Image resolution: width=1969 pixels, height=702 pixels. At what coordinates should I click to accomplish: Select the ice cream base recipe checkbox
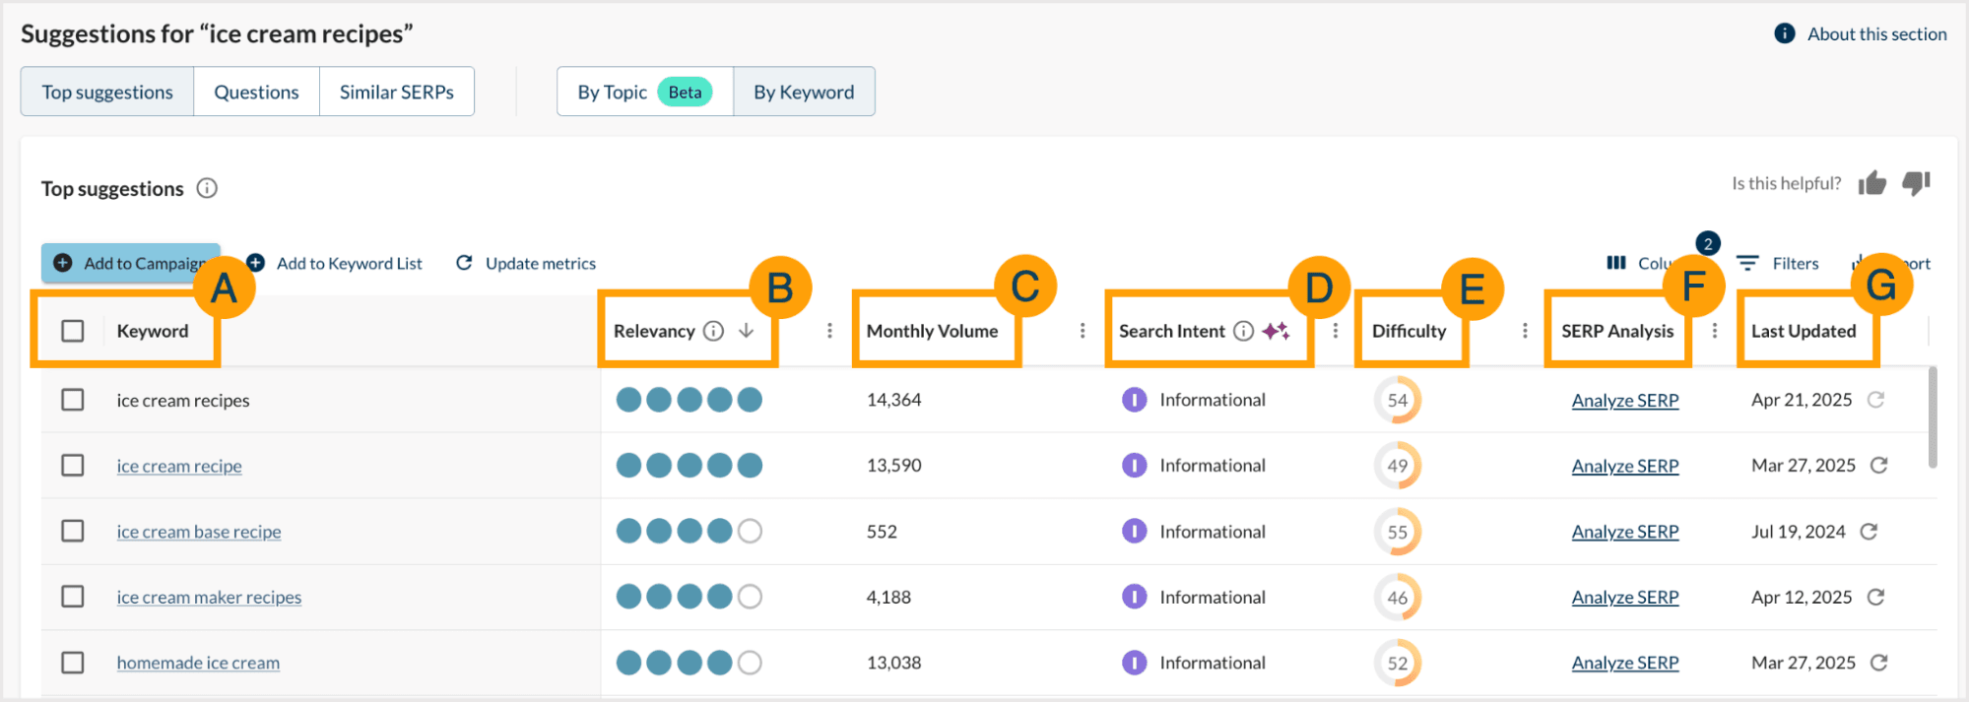point(73,532)
